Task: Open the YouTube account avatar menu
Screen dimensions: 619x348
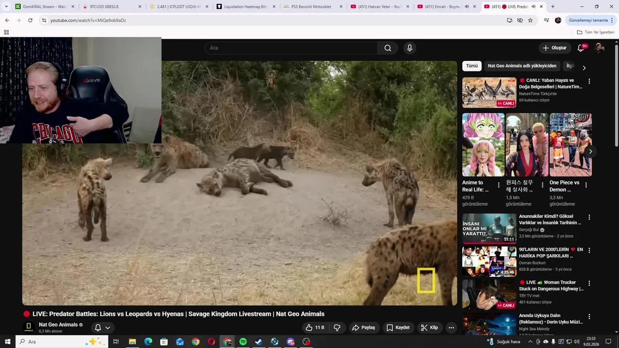Action: tap(599, 48)
